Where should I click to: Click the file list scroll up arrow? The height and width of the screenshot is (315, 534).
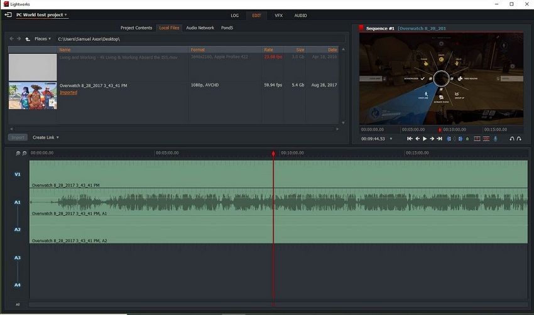[343, 50]
